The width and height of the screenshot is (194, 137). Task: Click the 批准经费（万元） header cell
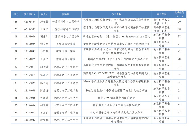pos(179,14)
